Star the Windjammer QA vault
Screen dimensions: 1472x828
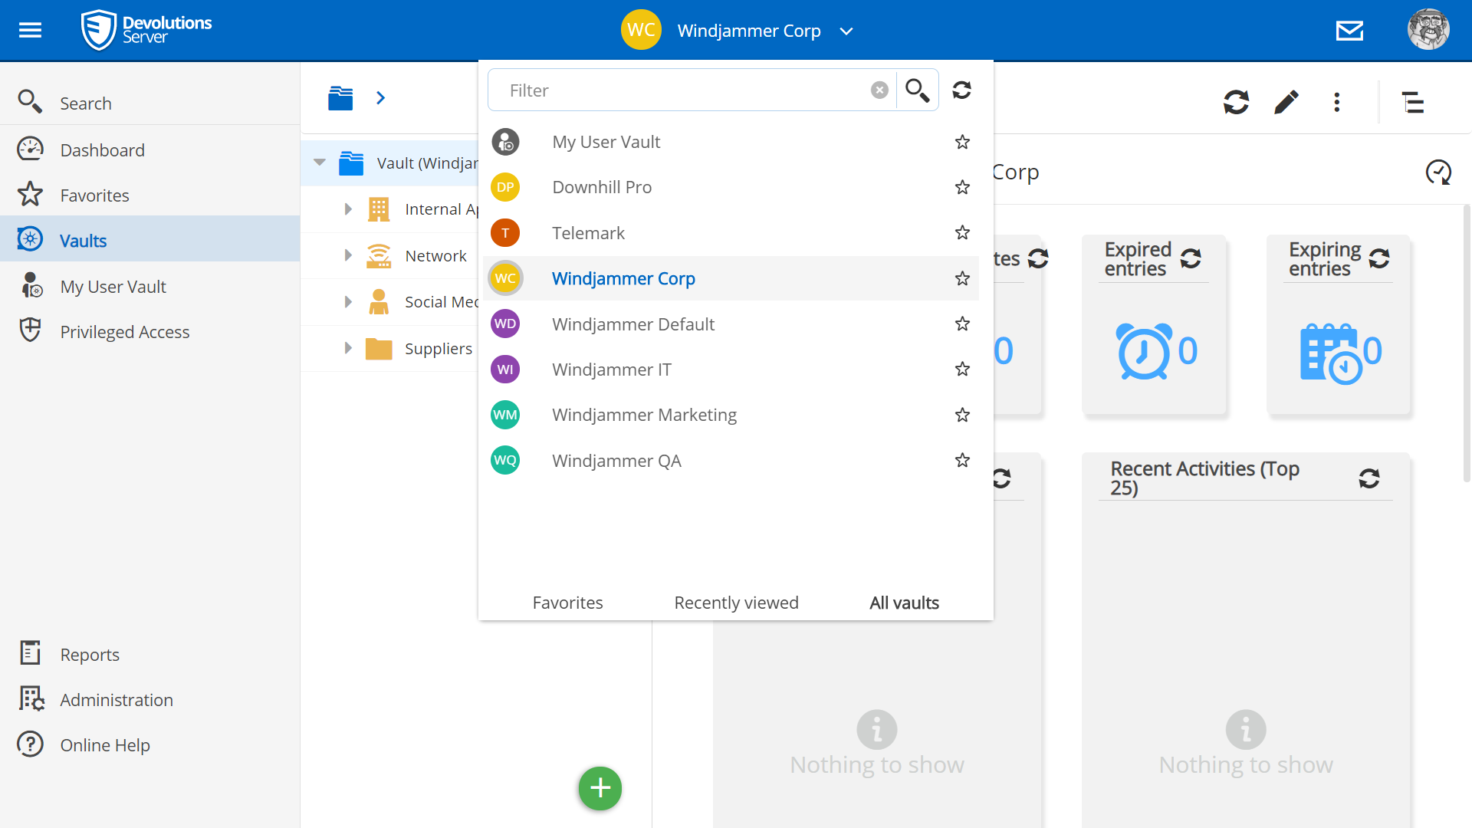[962, 461]
